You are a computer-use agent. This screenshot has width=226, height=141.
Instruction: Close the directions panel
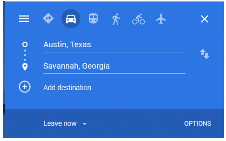pos(204,19)
